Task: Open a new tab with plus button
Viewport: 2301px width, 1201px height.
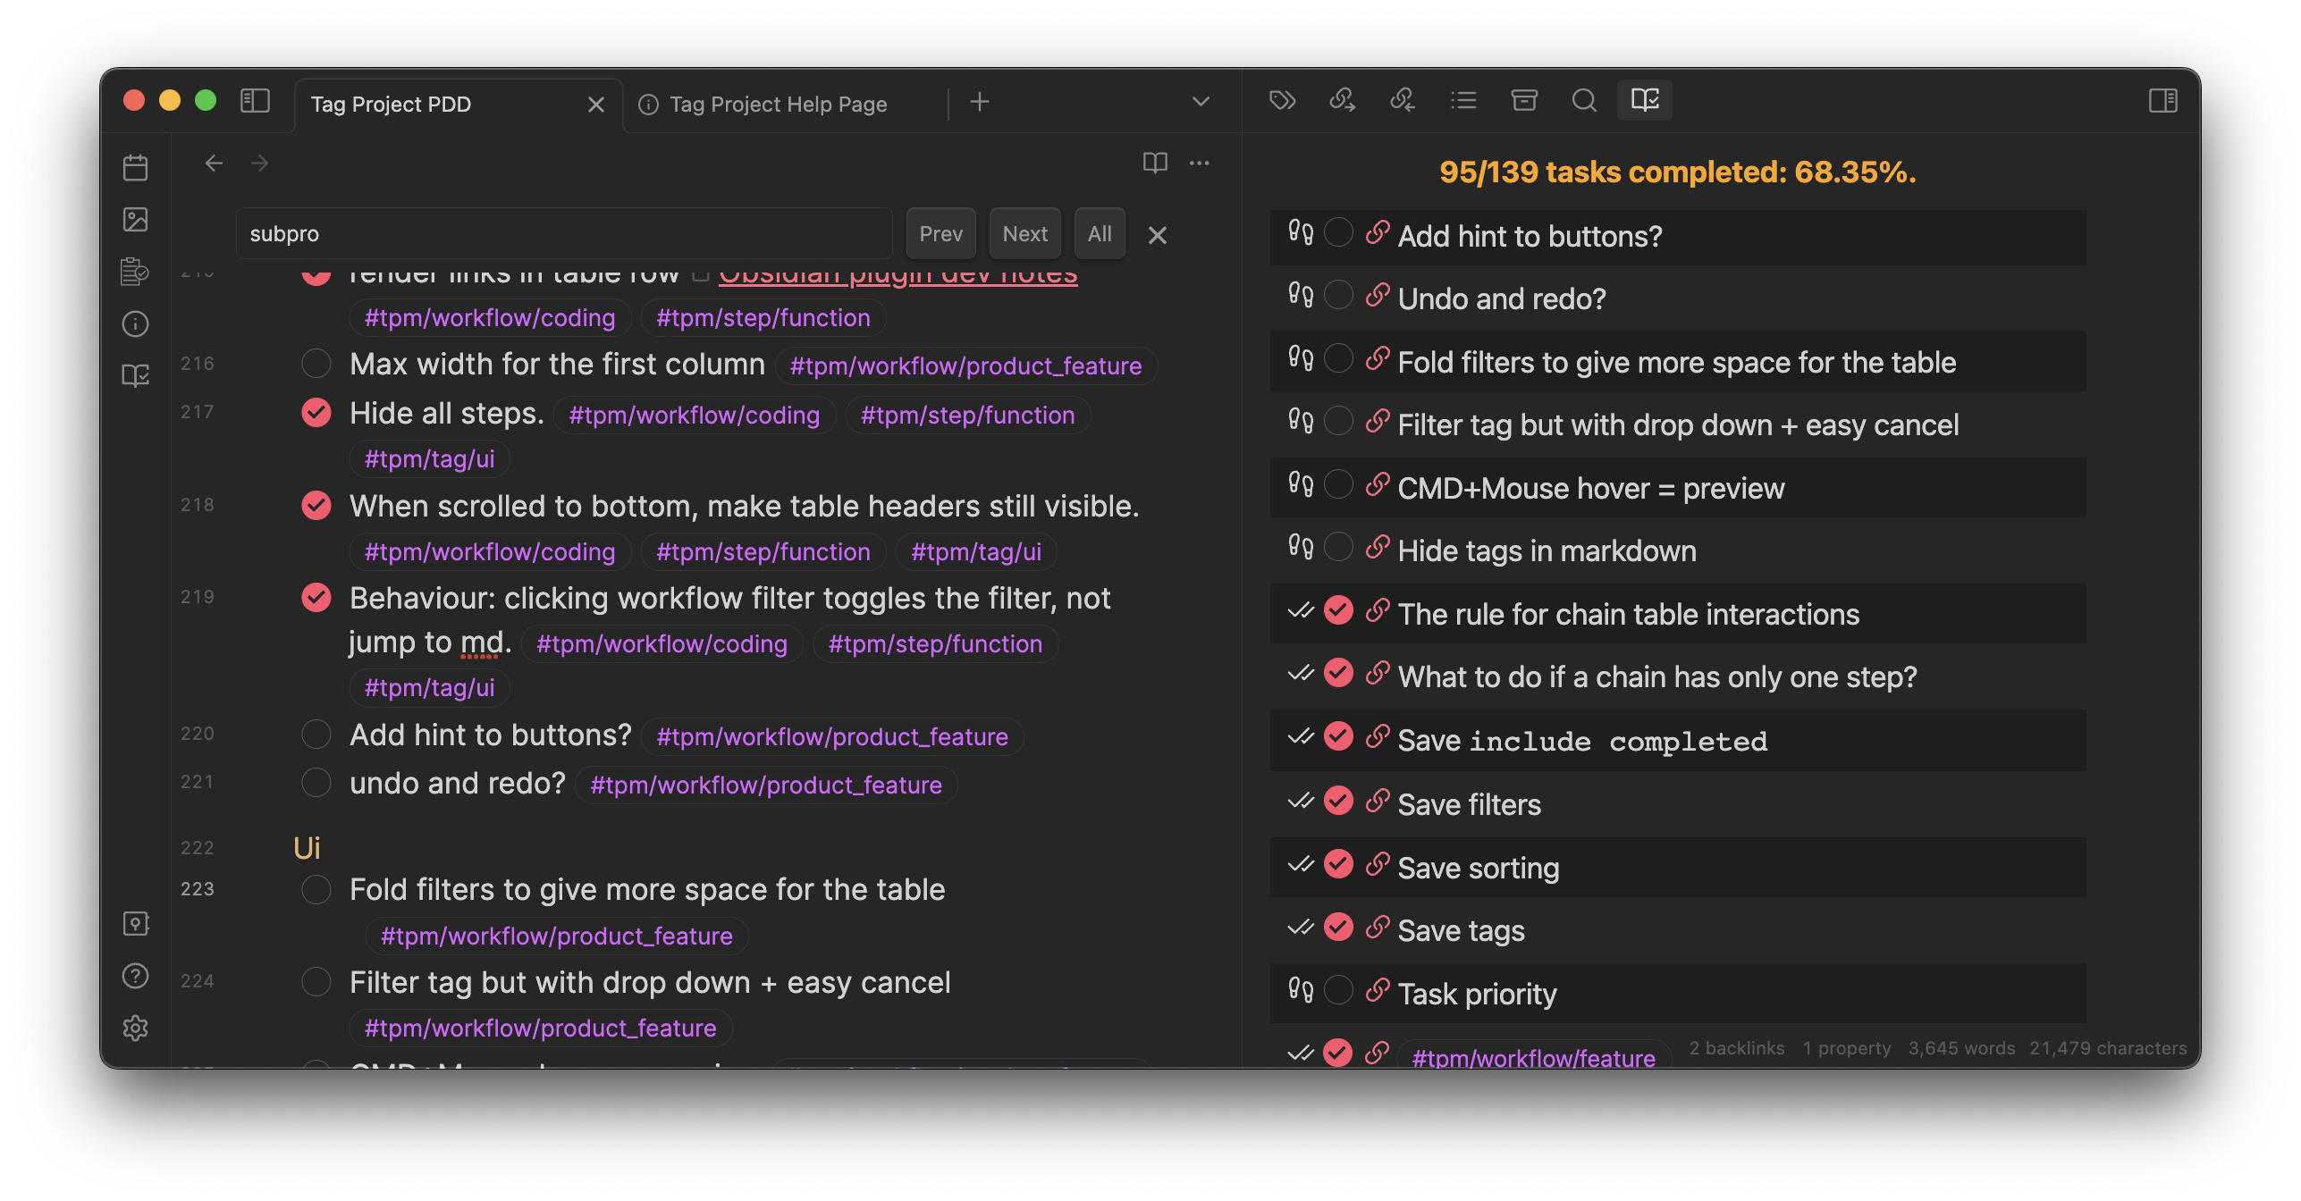Action: tap(980, 102)
